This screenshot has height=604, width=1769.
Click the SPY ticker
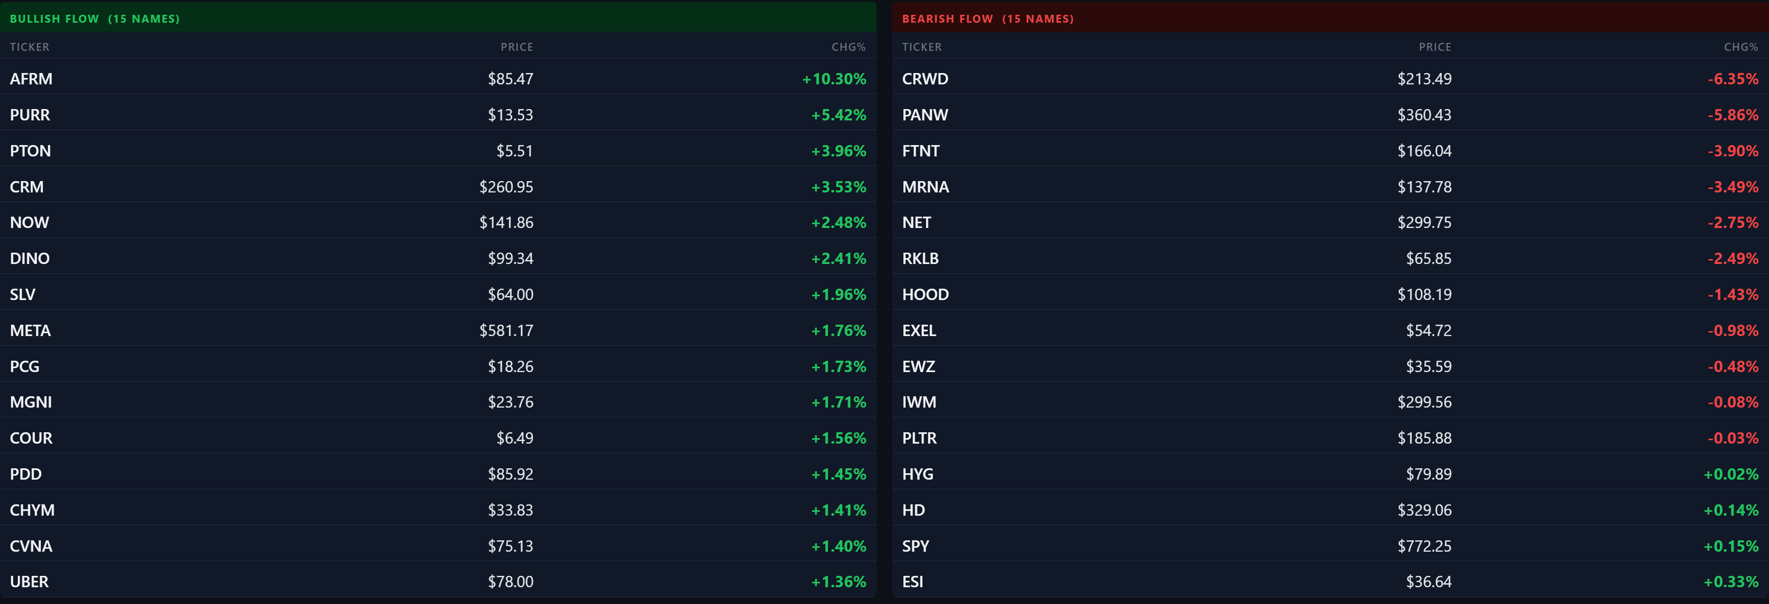[x=916, y=546]
